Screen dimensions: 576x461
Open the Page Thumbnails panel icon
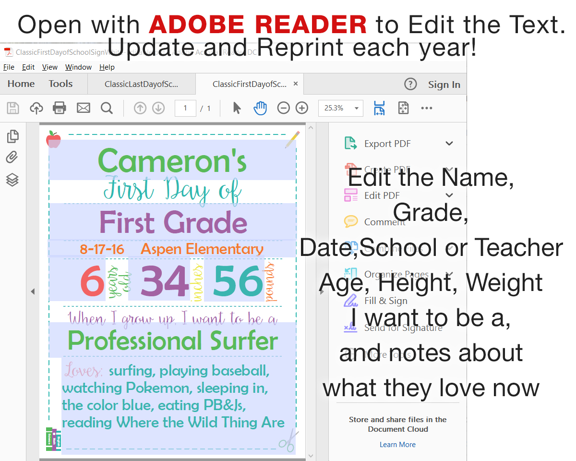coord(13,136)
